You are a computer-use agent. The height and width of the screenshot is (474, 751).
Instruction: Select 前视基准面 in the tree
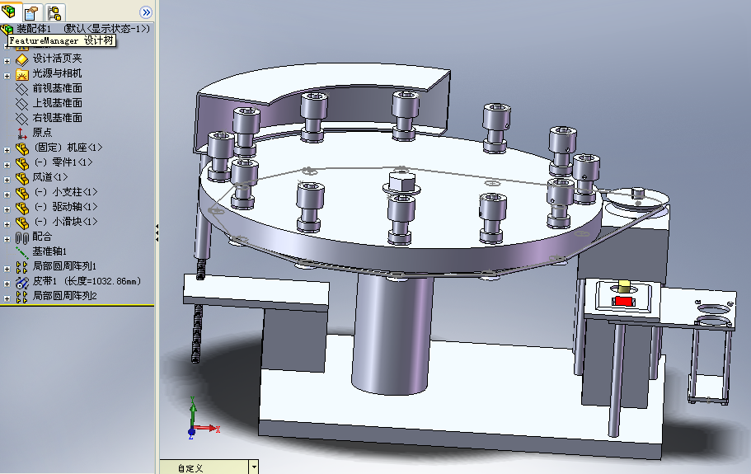pyautogui.click(x=57, y=88)
